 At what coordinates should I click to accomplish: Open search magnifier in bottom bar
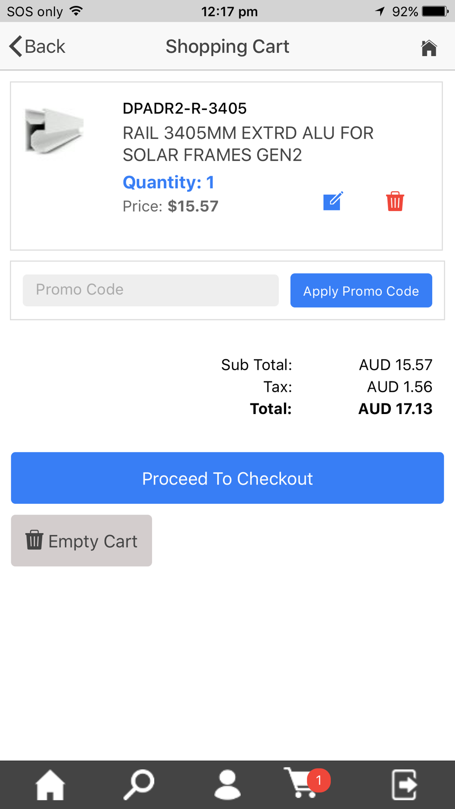click(x=139, y=784)
